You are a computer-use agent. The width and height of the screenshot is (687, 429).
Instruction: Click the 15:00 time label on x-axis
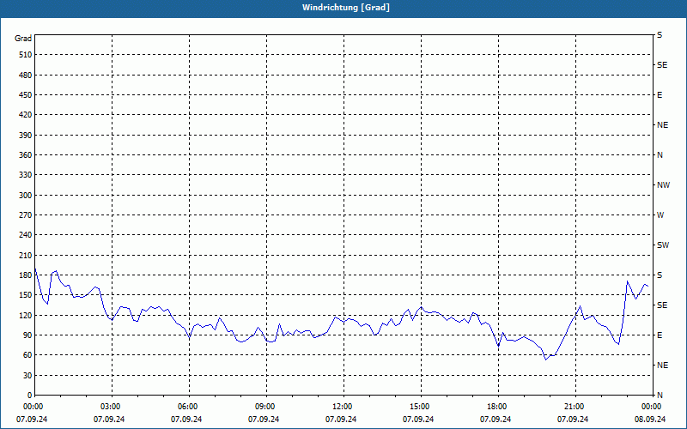421,407
